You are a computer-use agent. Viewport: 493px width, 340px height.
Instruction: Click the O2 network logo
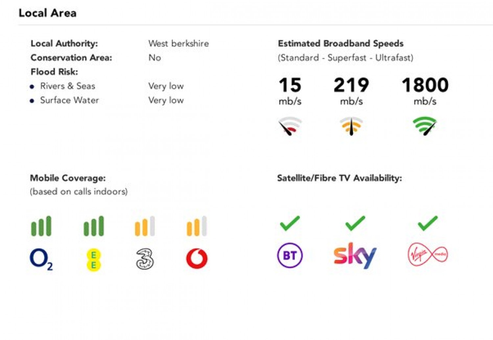41,259
